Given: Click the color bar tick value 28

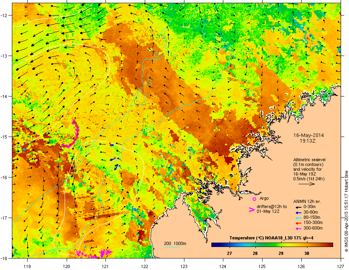Looking at the screenshot, I should tap(255, 253).
